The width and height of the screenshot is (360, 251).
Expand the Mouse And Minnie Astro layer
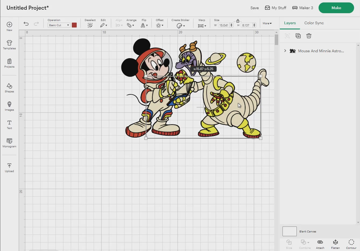pos(285,51)
